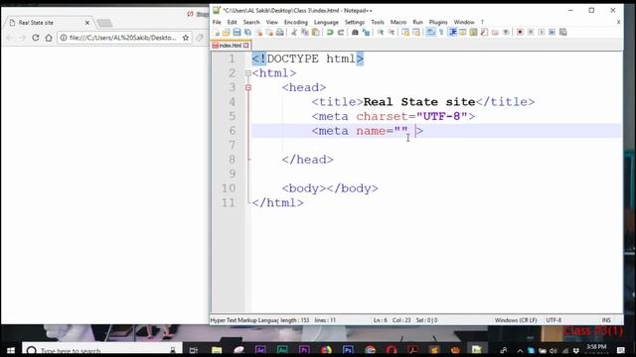This screenshot has width=636, height=357.
Task: Open the File menu
Action: tap(217, 22)
